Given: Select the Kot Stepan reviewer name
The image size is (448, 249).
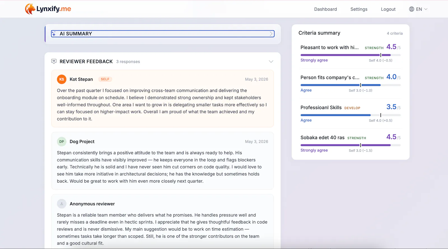Looking at the screenshot, I should pos(81,79).
